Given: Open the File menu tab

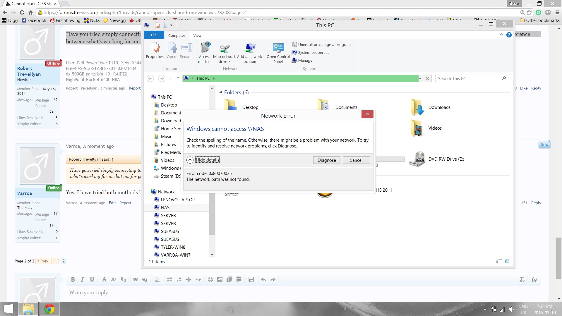Looking at the screenshot, I should tap(154, 35).
